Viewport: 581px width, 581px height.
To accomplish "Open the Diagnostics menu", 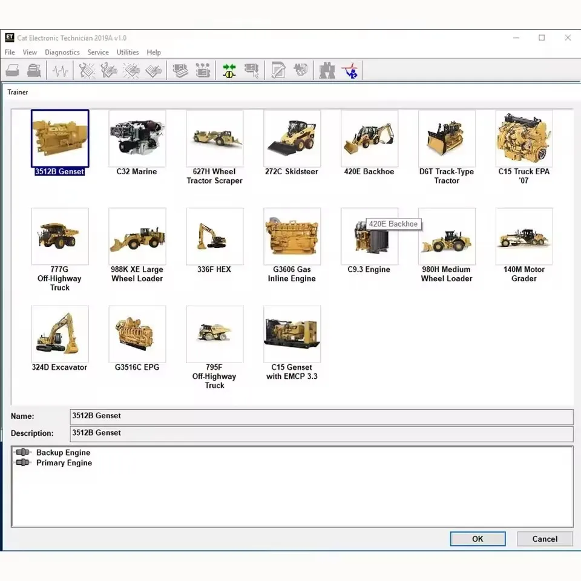I will point(62,52).
